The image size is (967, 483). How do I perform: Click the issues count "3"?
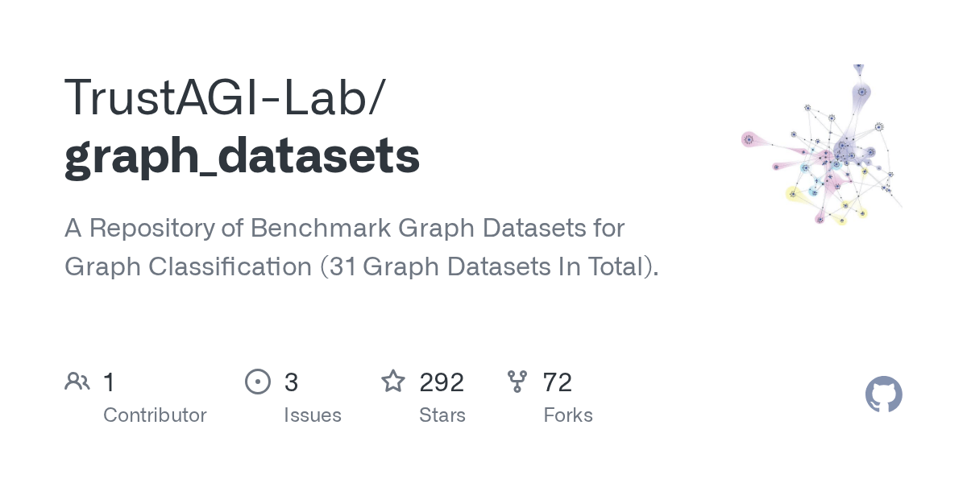pyautogui.click(x=291, y=382)
